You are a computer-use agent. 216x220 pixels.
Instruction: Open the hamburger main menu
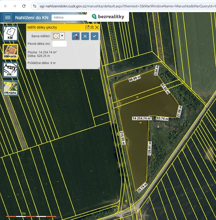click(8, 17)
